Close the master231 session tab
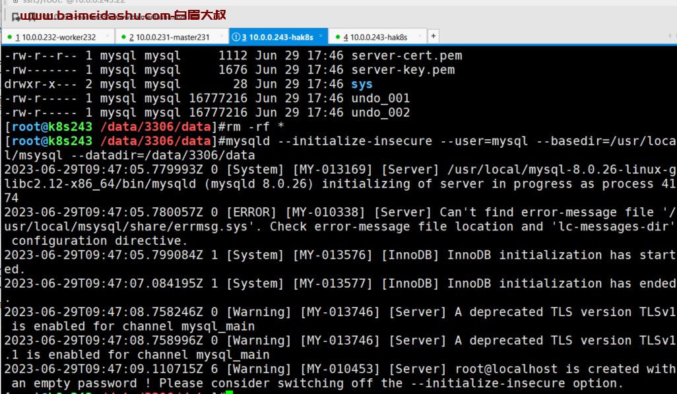The height and width of the screenshot is (394, 677). (x=222, y=36)
